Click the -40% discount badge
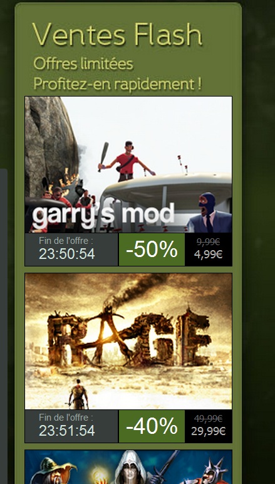275x484 pixels. [x=152, y=426]
